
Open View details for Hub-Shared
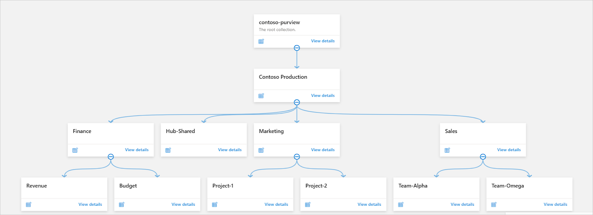pyautogui.click(x=230, y=150)
